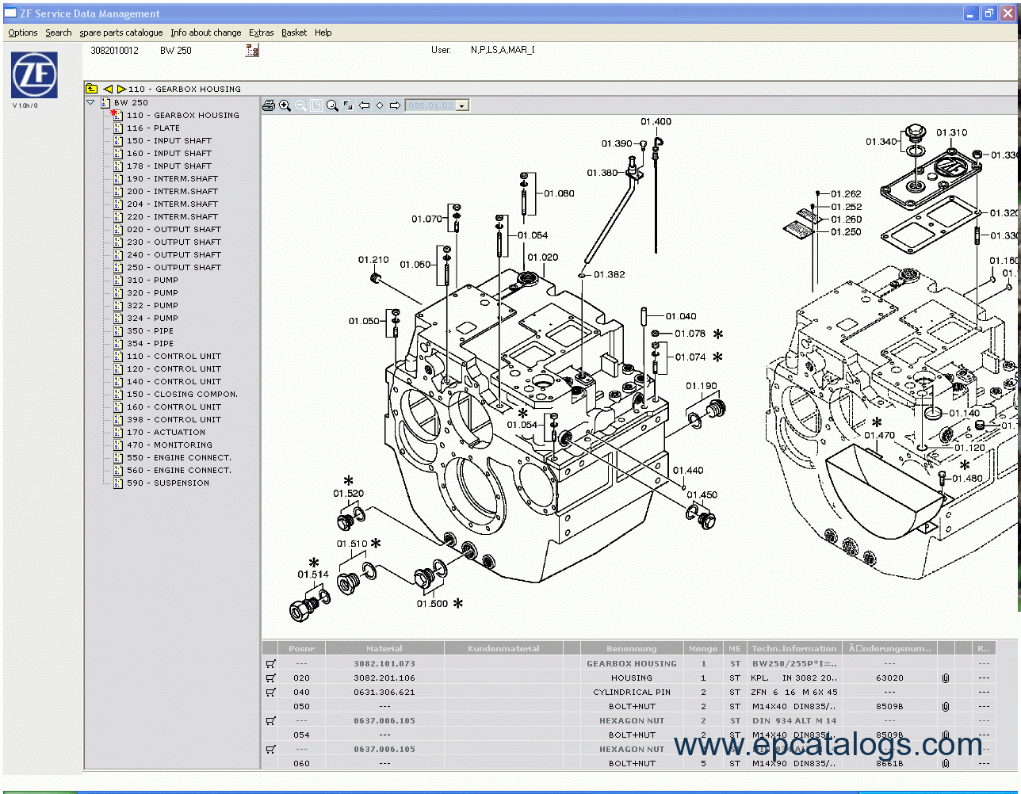The width and height of the screenshot is (1021, 794).
Task: Click document icon beside 398 - CONTROL UNIT
Action: [118, 419]
